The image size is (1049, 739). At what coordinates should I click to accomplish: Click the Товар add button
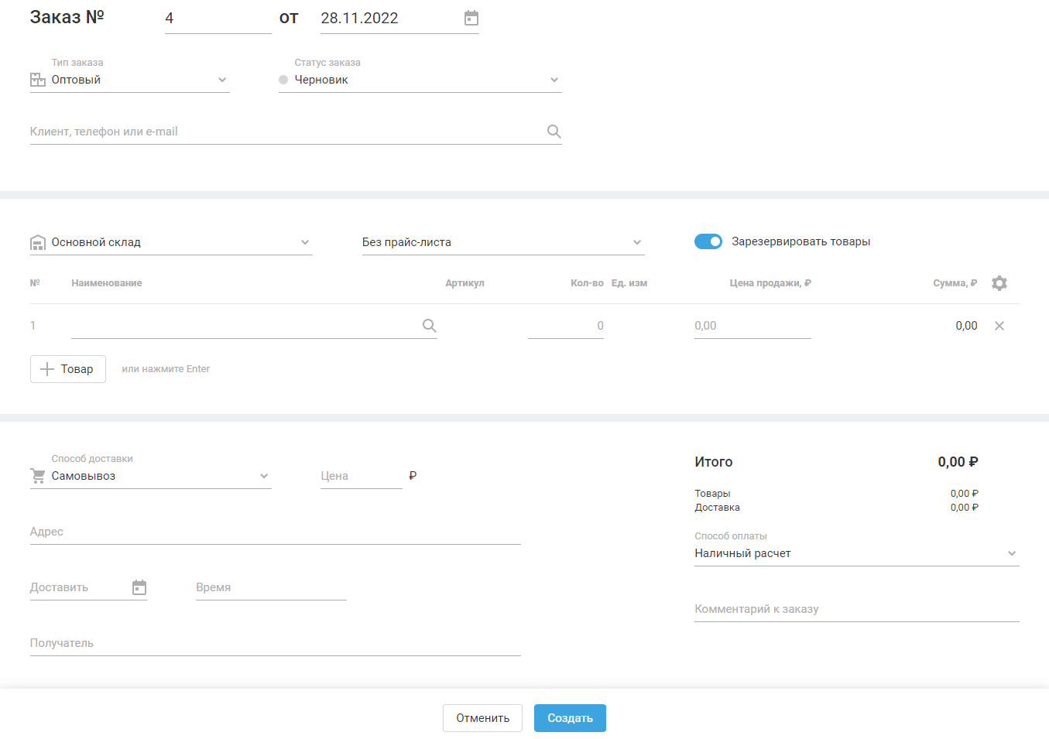click(x=68, y=369)
